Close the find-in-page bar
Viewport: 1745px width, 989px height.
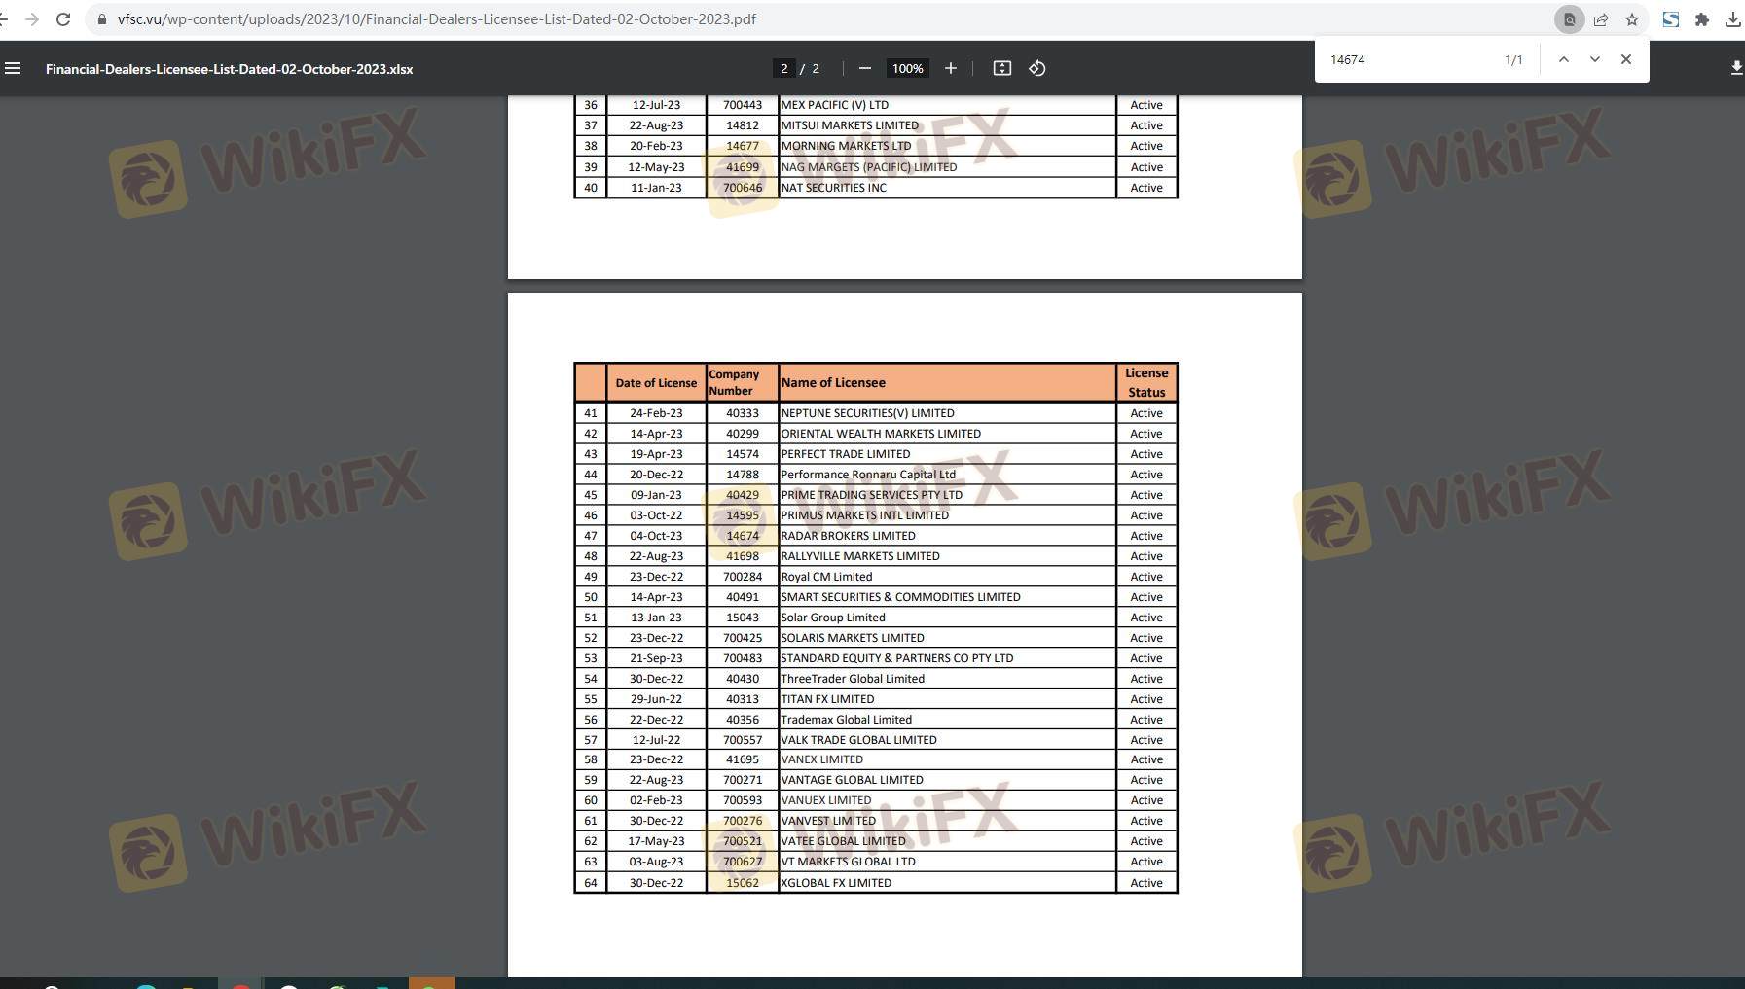[x=1625, y=59]
